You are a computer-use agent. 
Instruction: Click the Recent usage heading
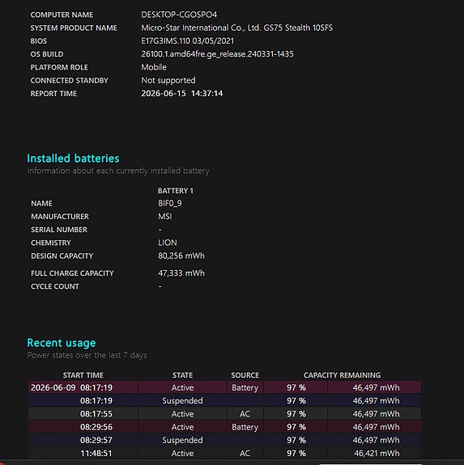point(62,343)
